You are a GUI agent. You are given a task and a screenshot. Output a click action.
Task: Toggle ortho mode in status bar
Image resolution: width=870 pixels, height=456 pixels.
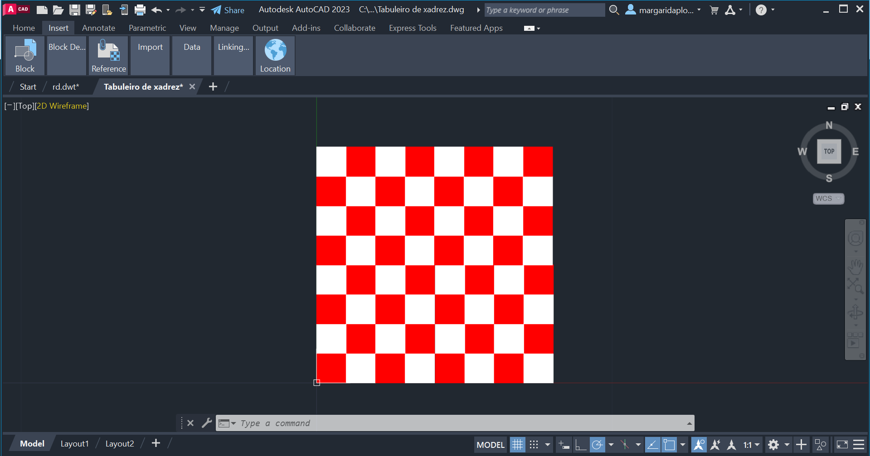click(580, 445)
